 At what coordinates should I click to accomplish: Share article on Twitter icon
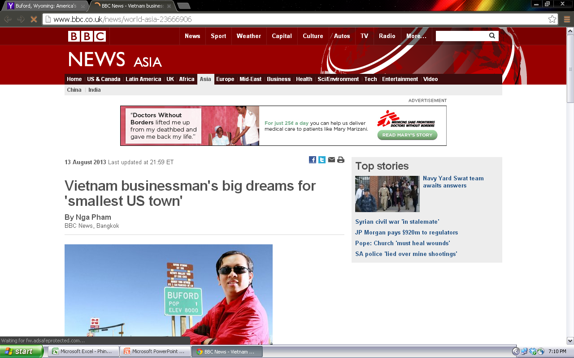[322, 160]
